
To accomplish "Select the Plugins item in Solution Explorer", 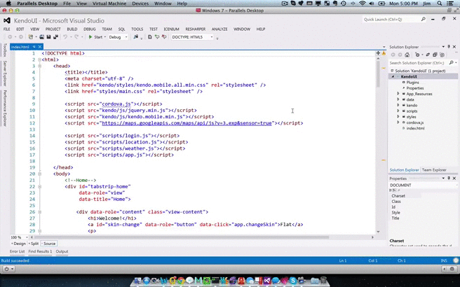I will pyautogui.click(x=412, y=83).
